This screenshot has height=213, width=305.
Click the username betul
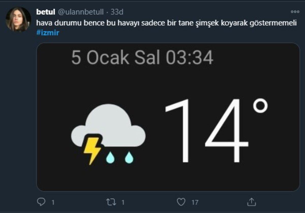coord(46,11)
